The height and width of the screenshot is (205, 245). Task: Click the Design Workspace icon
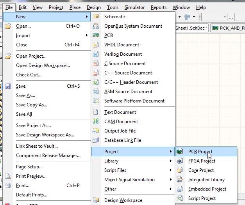[x=96, y=200]
